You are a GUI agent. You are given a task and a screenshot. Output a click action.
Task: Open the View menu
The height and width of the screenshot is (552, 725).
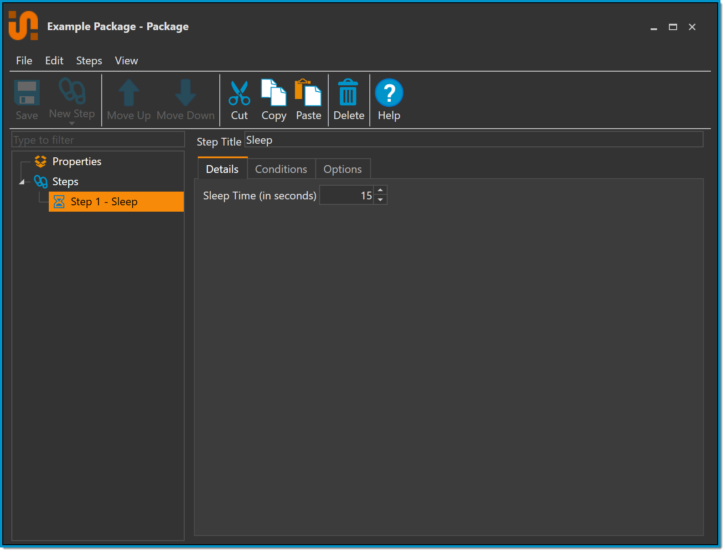point(126,61)
